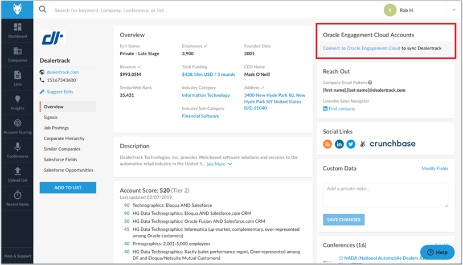Viewport: 463px width, 265px height.
Task: Open the Dashboard sidebar icon
Action: [18, 28]
